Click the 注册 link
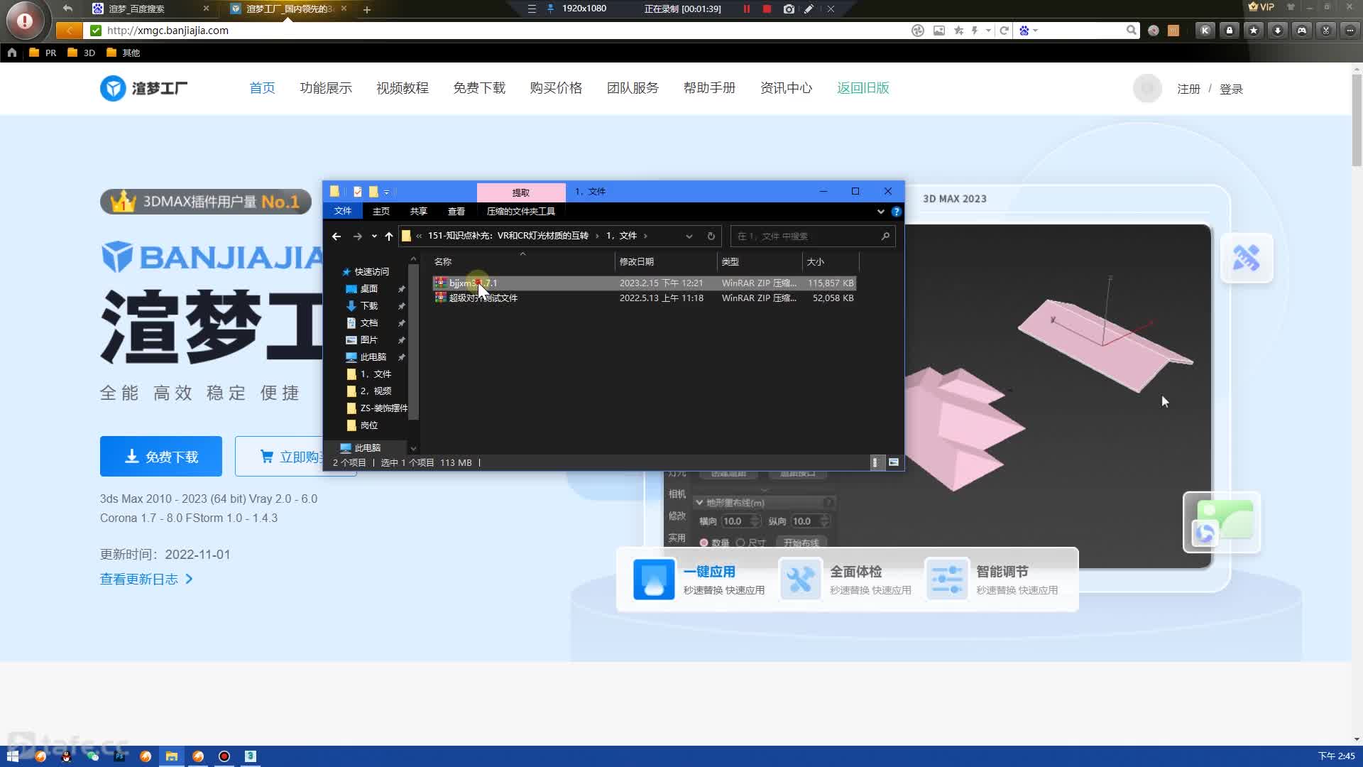This screenshot has width=1363, height=767. click(x=1188, y=89)
